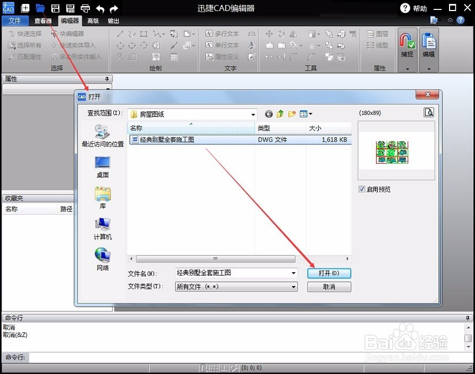This screenshot has width=475, height=374.
Task: Click the rectangle tool in 绘制 group
Action: 144,34
